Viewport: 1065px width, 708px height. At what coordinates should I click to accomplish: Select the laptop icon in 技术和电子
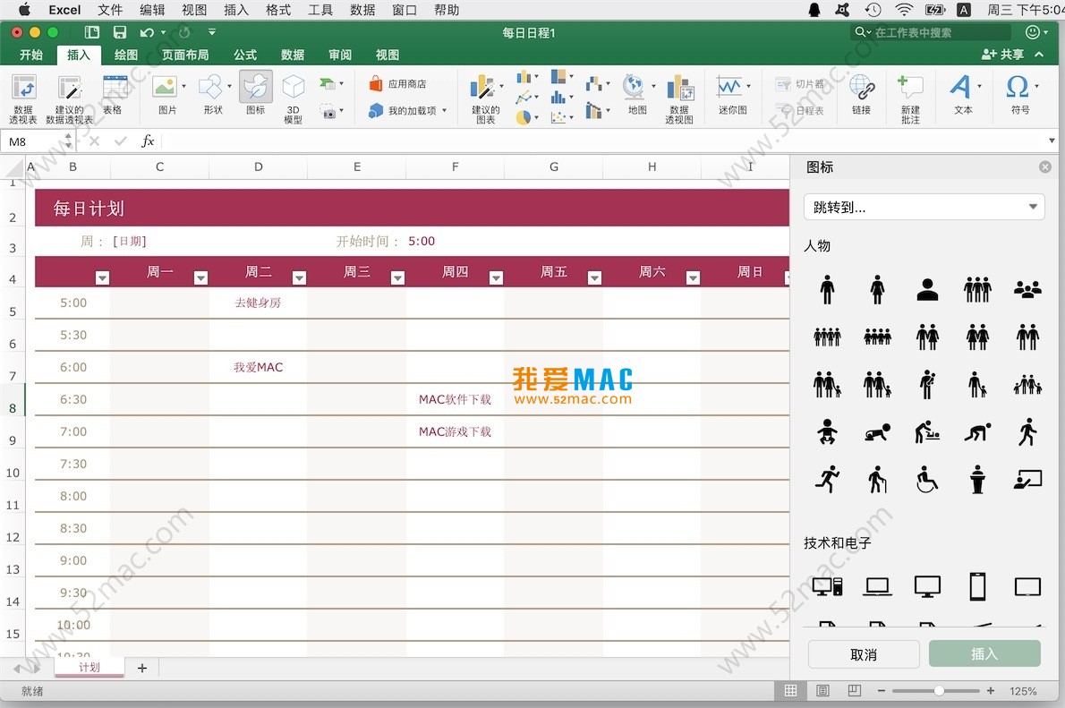coord(877,586)
